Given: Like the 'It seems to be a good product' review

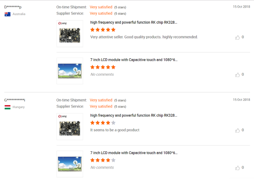Looking at the screenshot, I should (x=237, y=130).
